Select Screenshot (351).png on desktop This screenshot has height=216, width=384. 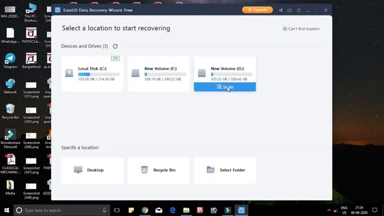(x=31, y=90)
